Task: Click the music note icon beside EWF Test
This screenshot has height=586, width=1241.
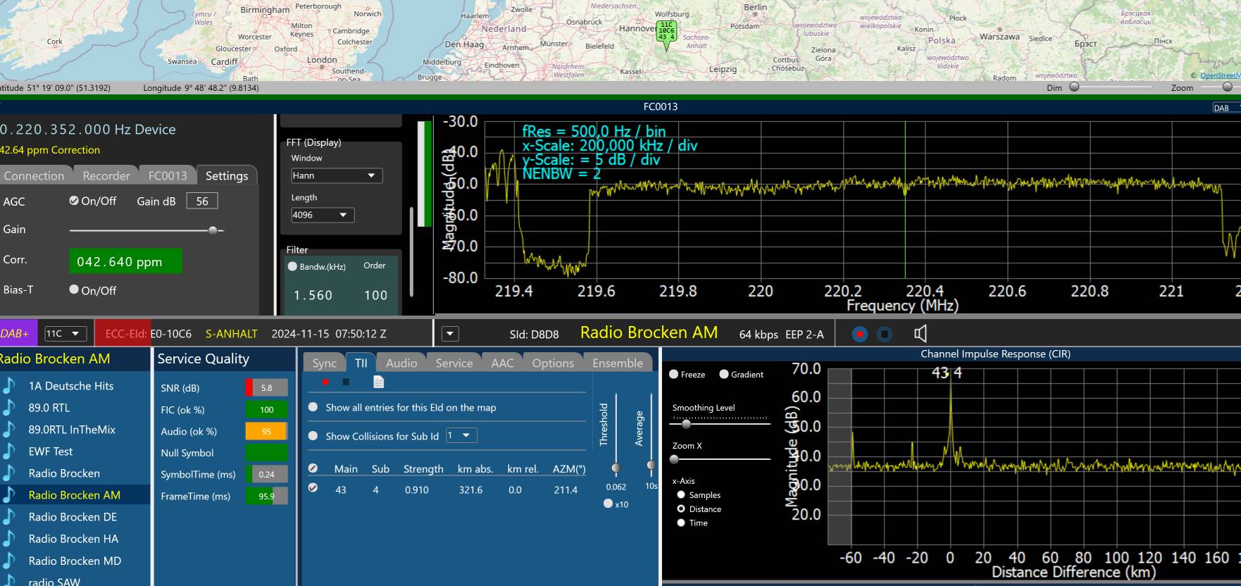Action: pos(8,451)
